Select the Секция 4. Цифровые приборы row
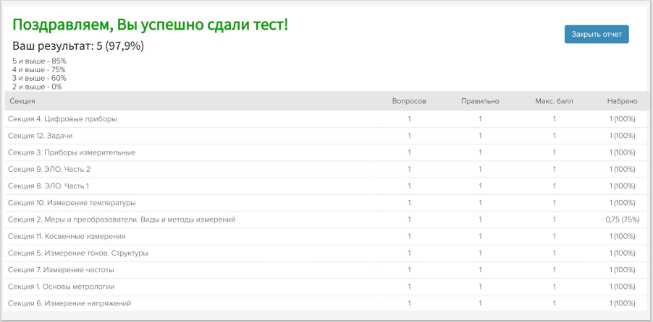Image resolution: width=653 pixels, height=322 pixels. pyautogui.click(x=62, y=119)
